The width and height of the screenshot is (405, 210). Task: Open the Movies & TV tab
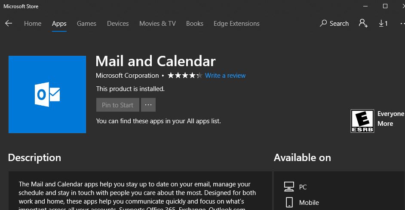(x=157, y=24)
